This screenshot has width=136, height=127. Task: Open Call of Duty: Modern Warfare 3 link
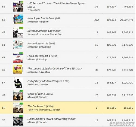pyautogui.click(x=48, y=81)
